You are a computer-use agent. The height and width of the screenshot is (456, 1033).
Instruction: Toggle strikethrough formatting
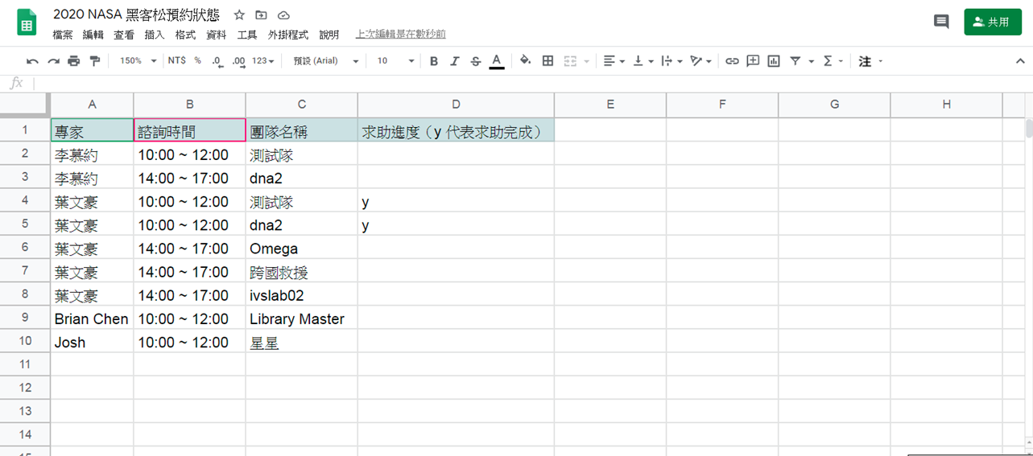point(476,61)
